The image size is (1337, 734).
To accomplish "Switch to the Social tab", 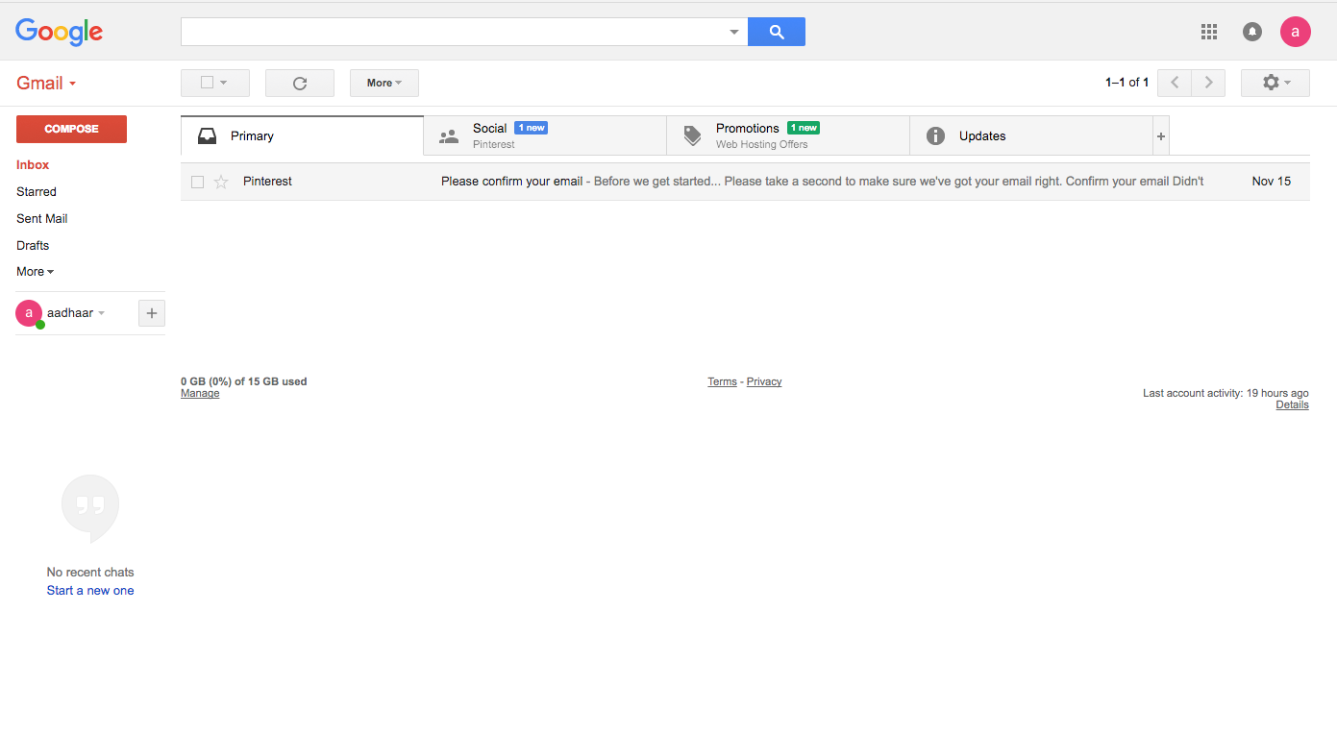I will click(x=545, y=135).
